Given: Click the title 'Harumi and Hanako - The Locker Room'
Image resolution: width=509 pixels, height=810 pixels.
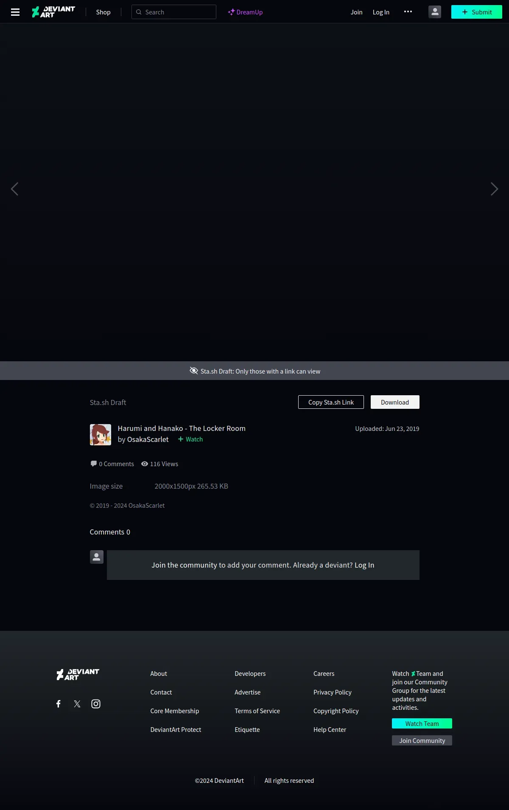Looking at the screenshot, I should coord(182,428).
